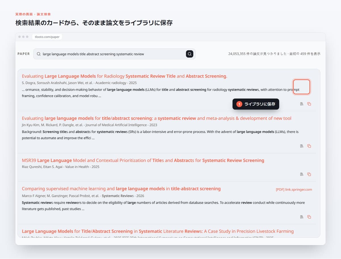Click the "Jin Kyu Kim, M. Rickard" author line
The image size is (341, 259).
[90, 125]
